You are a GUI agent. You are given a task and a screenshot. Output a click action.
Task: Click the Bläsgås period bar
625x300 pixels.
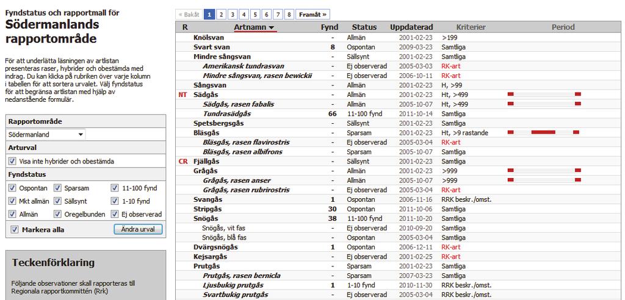[x=544, y=132]
